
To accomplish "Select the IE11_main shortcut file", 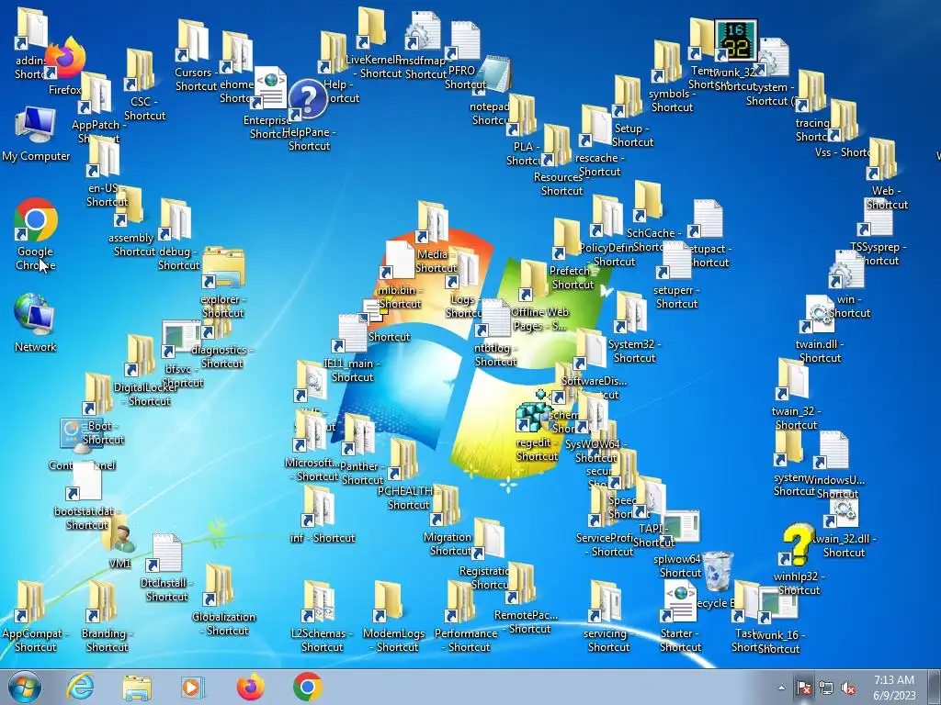I will pos(350,332).
